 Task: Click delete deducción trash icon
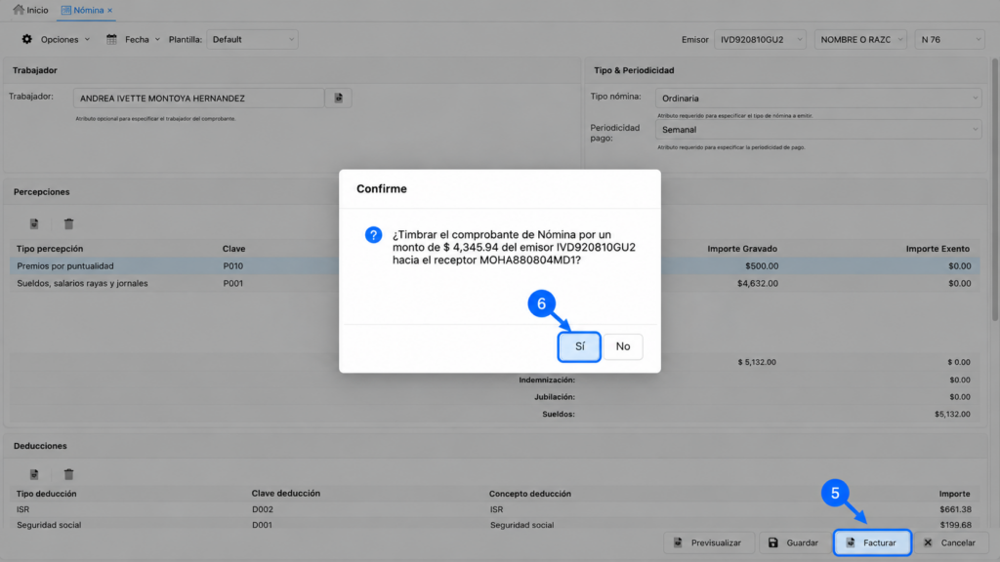69,474
